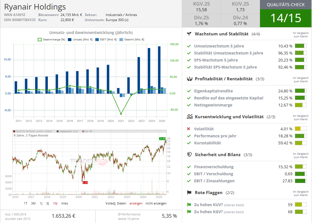The width and height of the screenshot is (312, 223).
Task: Open the Umsatzwachstum 5 Jahre metric
Action: (x=219, y=46)
